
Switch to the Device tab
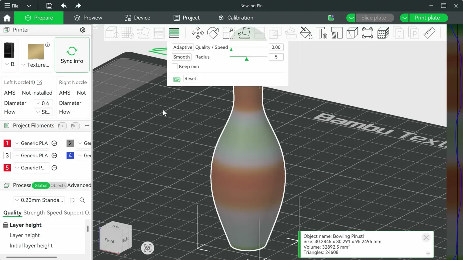[137, 18]
